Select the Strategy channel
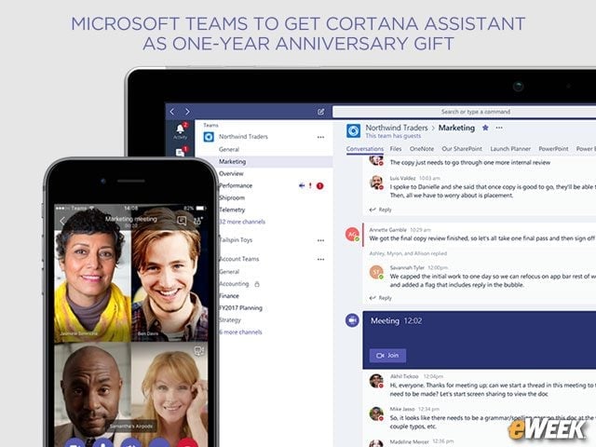 pyautogui.click(x=230, y=320)
